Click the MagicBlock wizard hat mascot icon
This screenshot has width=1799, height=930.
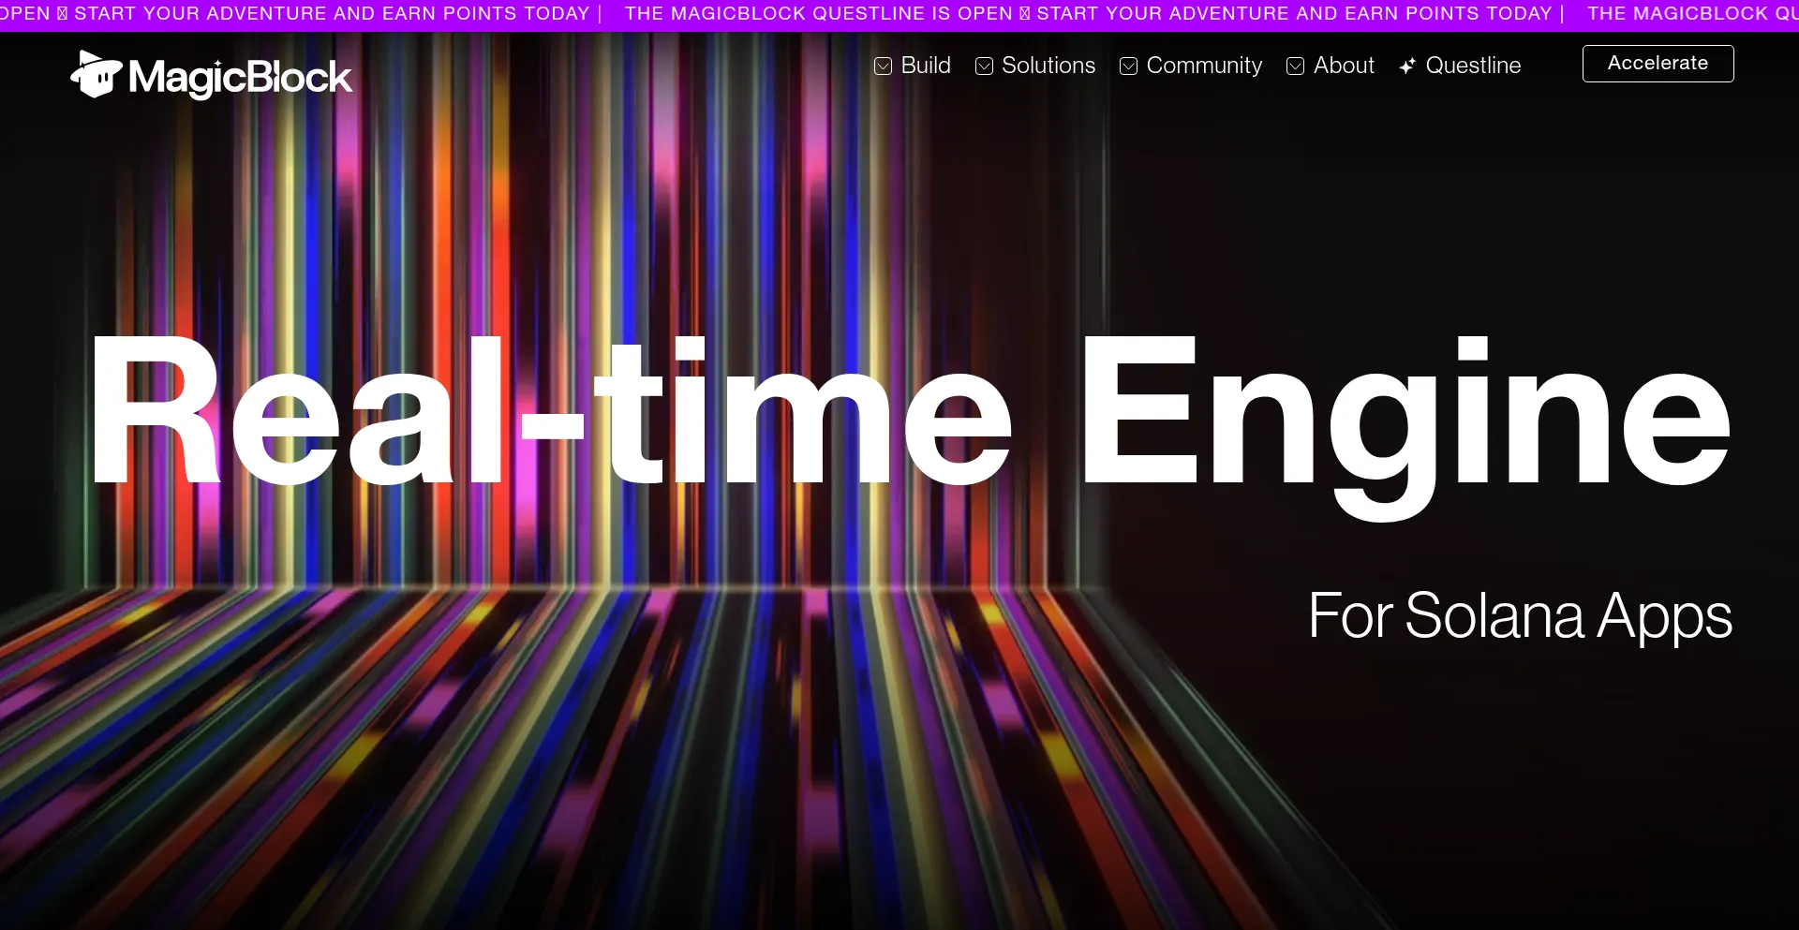[97, 75]
